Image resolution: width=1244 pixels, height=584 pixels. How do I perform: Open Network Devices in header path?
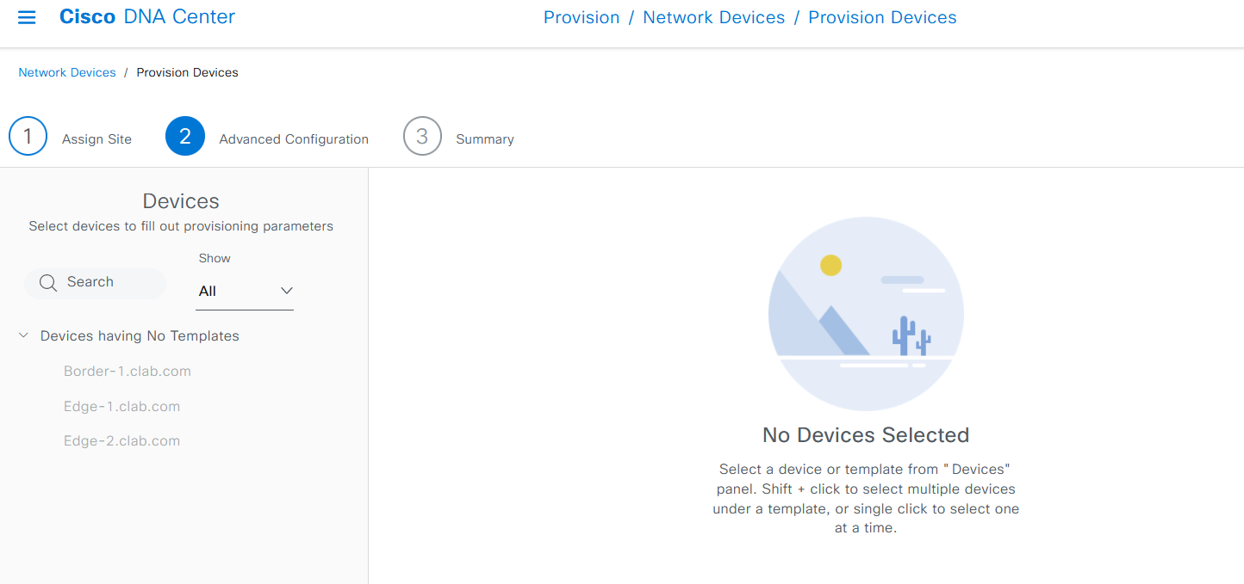pos(714,17)
